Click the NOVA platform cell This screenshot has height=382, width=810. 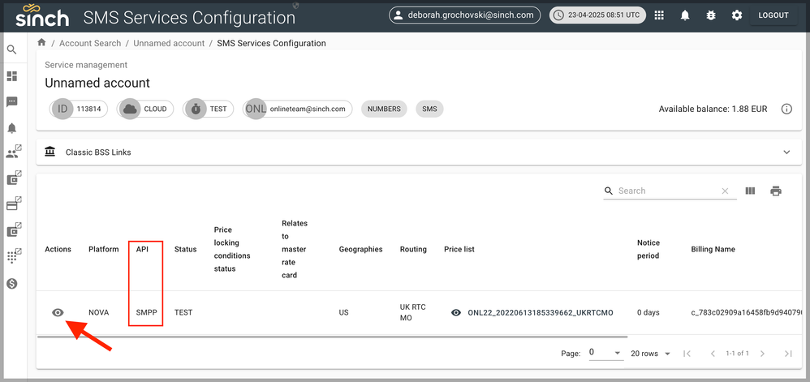[x=99, y=313]
